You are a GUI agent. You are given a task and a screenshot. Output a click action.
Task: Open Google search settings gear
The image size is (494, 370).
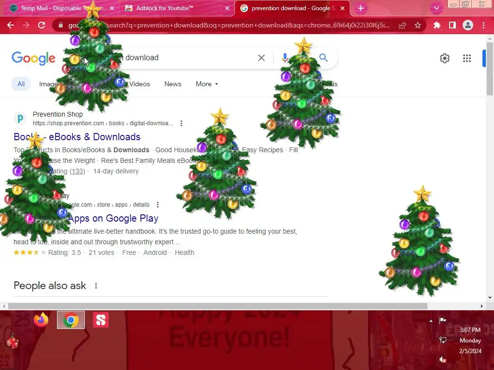coord(444,58)
